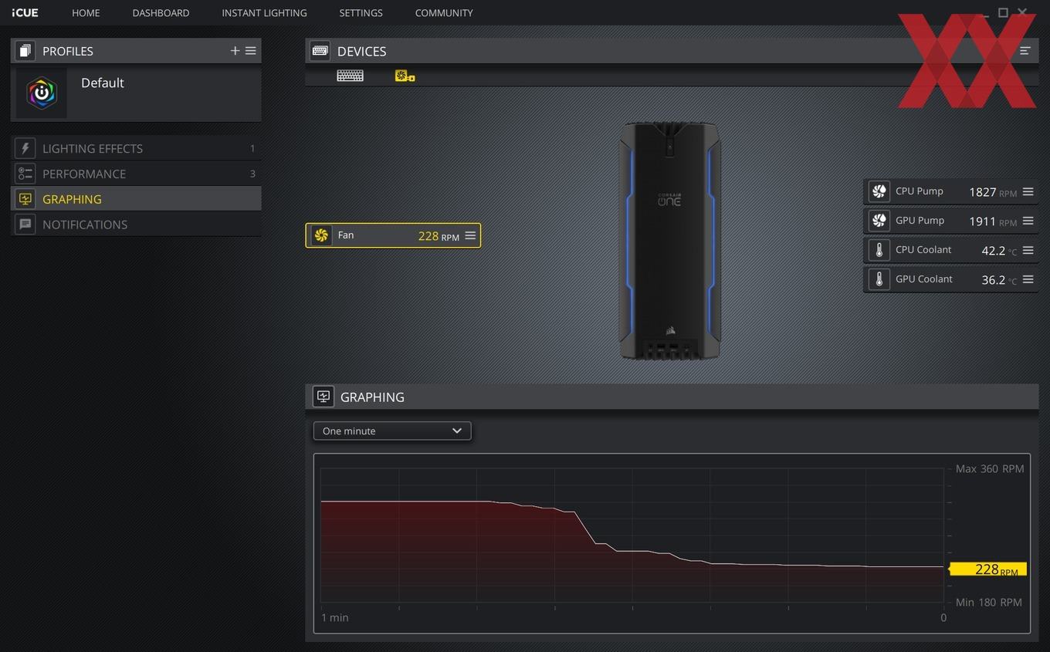The image size is (1050, 652).
Task: Add a new profile with plus icon
Action: (235, 51)
